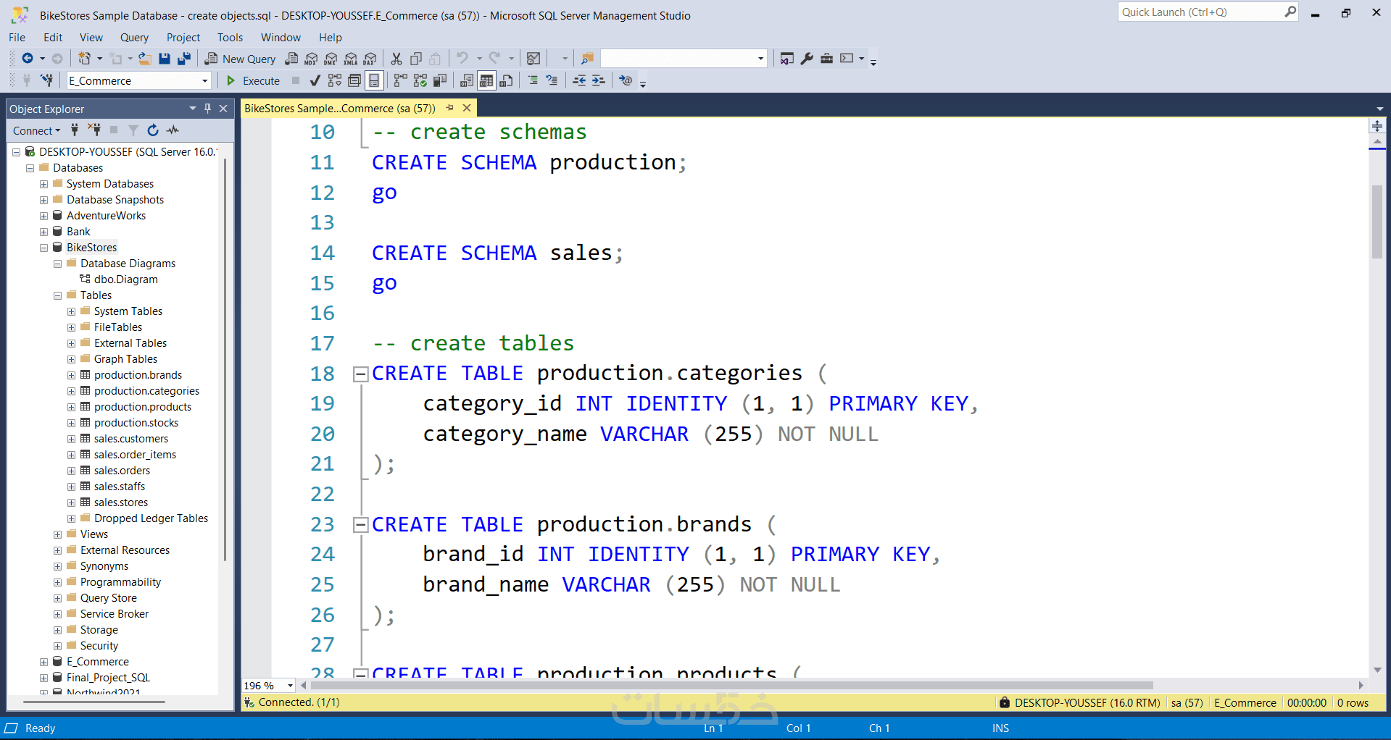Click the Navigate Backward arrow icon
The image size is (1391, 740).
(x=28, y=59)
